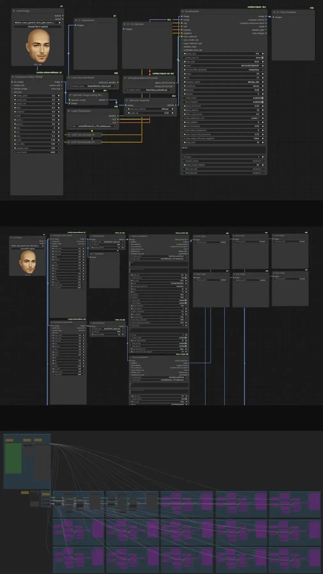This screenshot has width=323, height=574.
Task: Click the title dot of the 1 - Expression node
Action: click(x=76, y=20)
